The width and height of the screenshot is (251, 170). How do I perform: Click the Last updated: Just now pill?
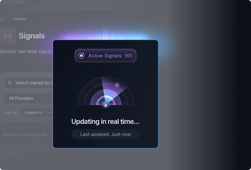(x=106, y=134)
